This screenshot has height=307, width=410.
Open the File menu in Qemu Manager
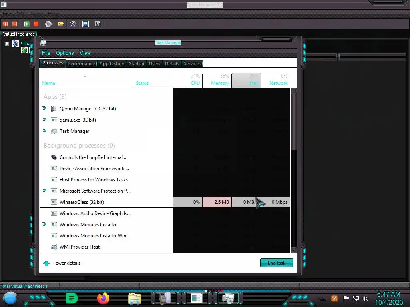point(7,14)
